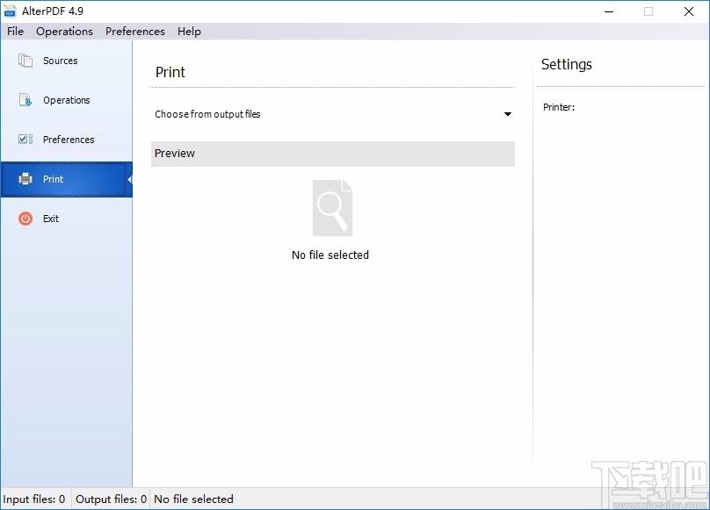This screenshot has width=710, height=510.
Task: Open the Operations menu in menu bar
Action: pyautogui.click(x=64, y=32)
